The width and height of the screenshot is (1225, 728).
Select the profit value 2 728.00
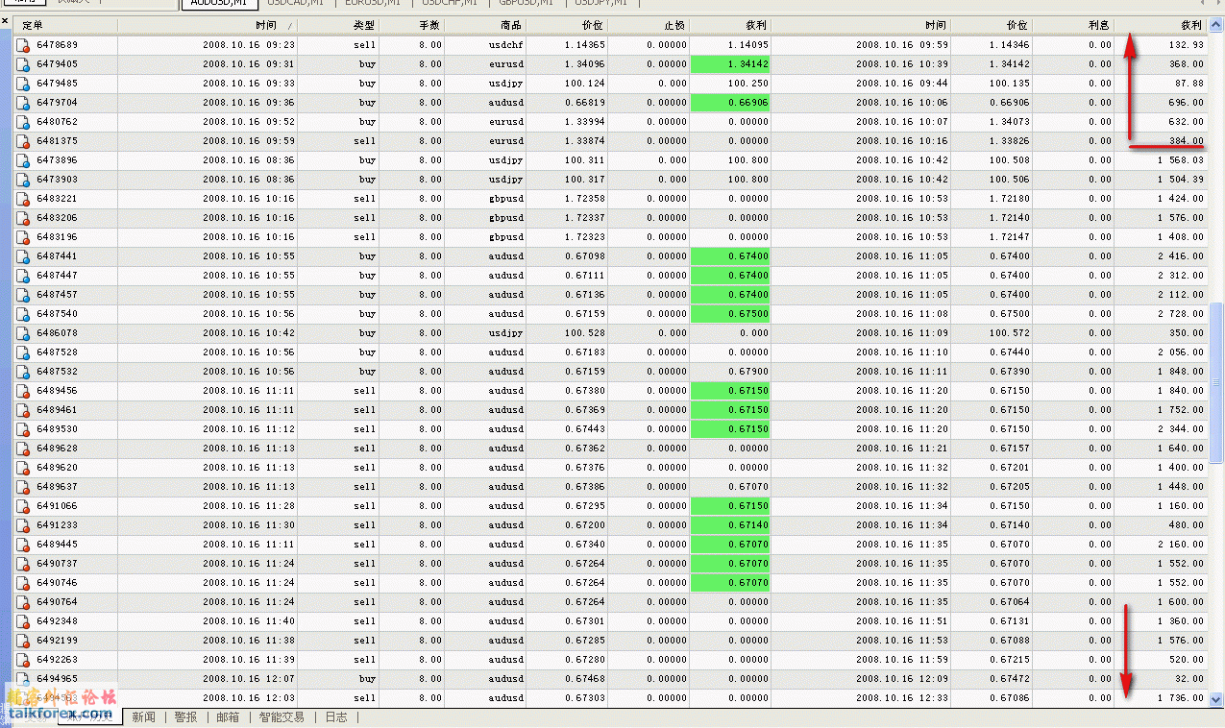click(1181, 314)
